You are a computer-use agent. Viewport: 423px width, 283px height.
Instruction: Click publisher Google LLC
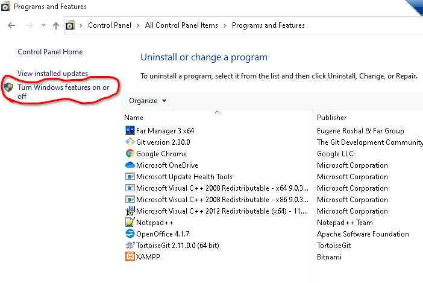tap(335, 154)
